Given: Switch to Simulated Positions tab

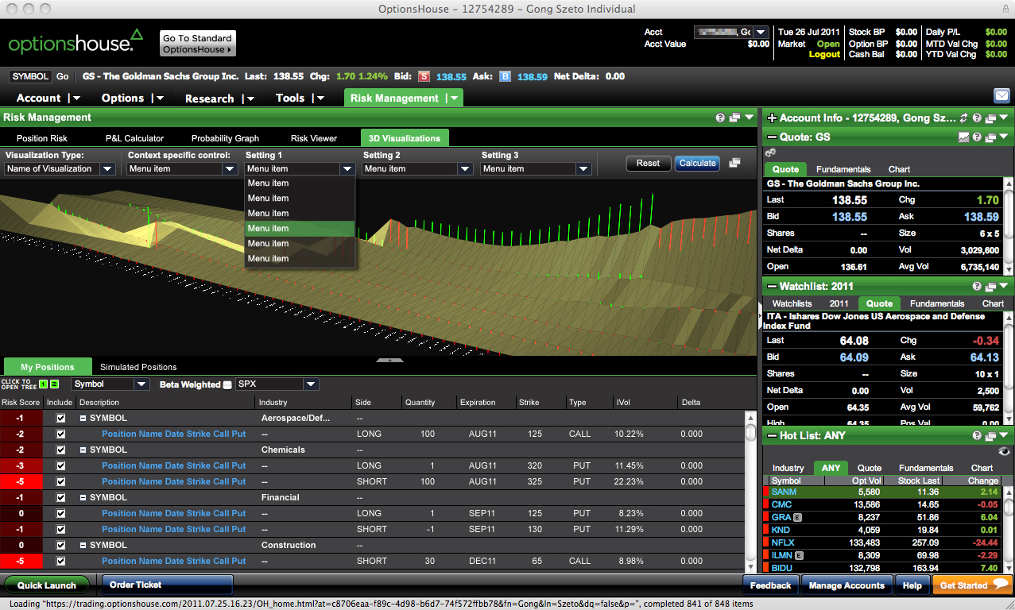Looking at the screenshot, I should pos(138,367).
